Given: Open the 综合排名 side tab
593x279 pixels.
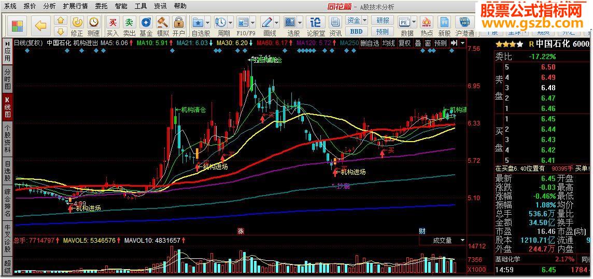Looking at the screenshot, I should tap(8, 203).
